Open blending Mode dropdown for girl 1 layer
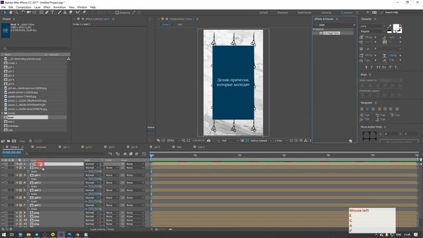The height and width of the screenshot is (238, 423). click(92, 175)
